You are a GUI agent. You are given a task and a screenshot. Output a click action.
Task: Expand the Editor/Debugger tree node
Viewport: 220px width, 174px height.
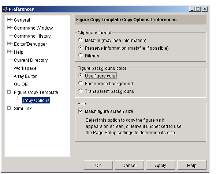pos(9,44)
